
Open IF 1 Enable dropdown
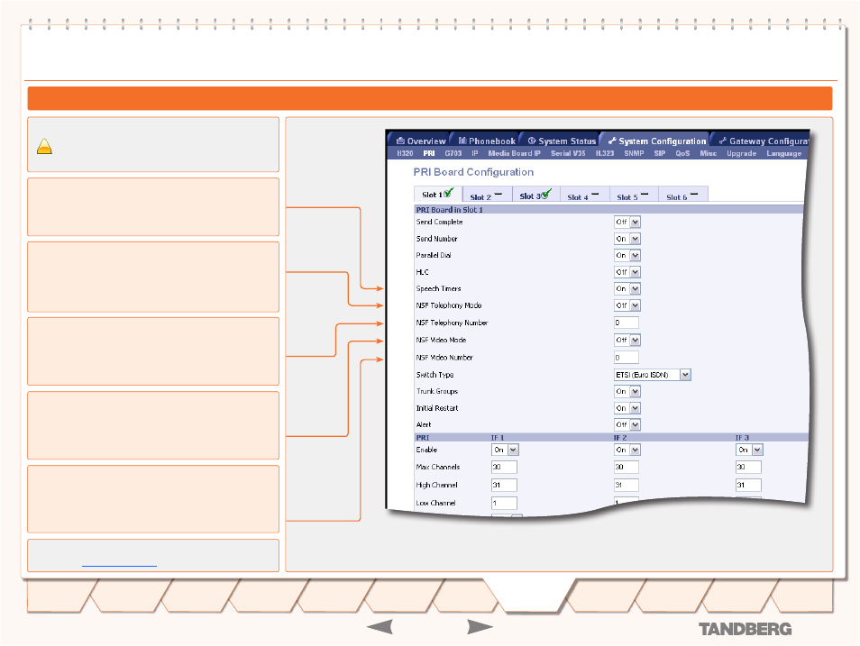(x=505, y=450)
